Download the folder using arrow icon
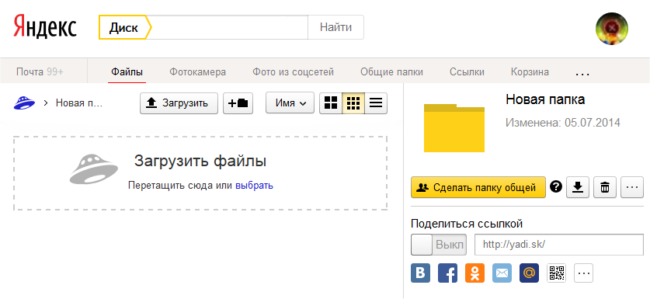This screenshot has height=299, width=650. tap(578, 187)
